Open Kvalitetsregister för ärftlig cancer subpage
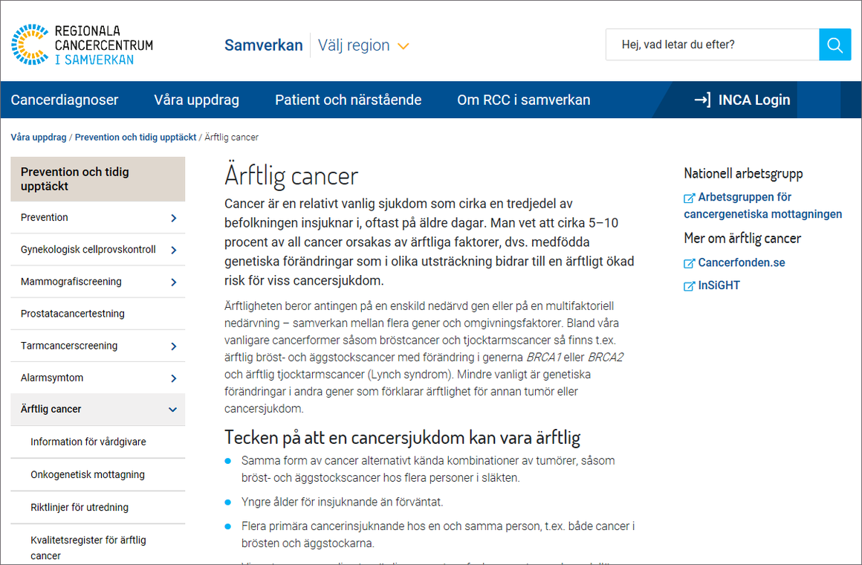 pos(88,547)
